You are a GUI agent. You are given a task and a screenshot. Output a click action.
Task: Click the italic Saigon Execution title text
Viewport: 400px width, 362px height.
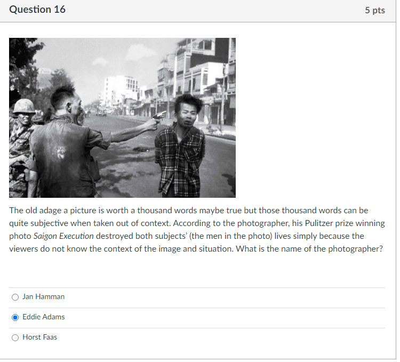coord(63,236)
